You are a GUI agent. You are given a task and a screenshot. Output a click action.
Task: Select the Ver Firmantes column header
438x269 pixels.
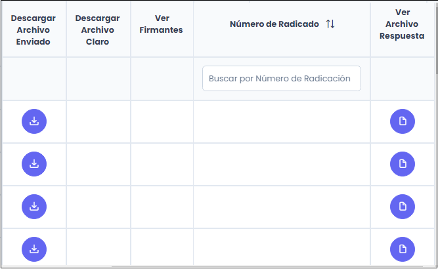(161, 24)
